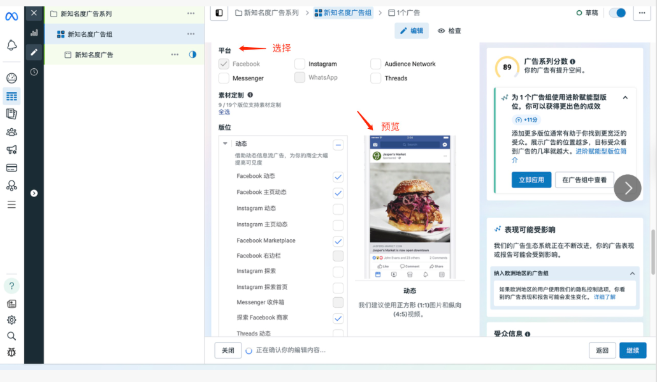Open more options for 新知名度广告系列
This screenshot has width=657, height=382.
[191, 13]
